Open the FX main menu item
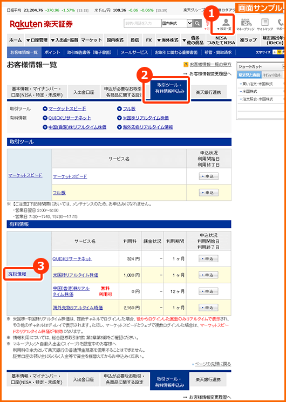This screenshot has height=402, width=286. (x=149, y=40)
